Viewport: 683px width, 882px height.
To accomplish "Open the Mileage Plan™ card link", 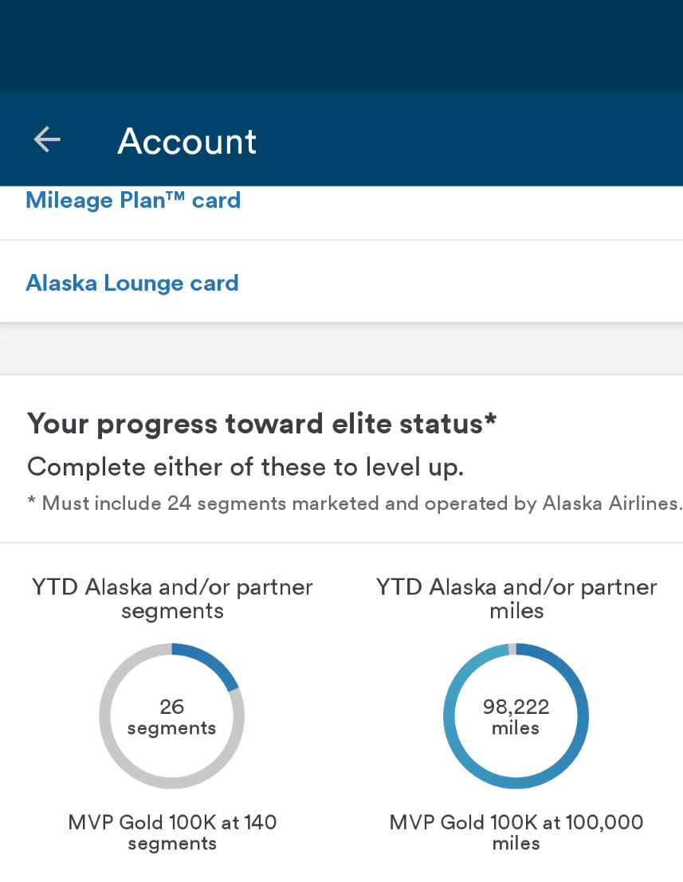I will [133, 200].
